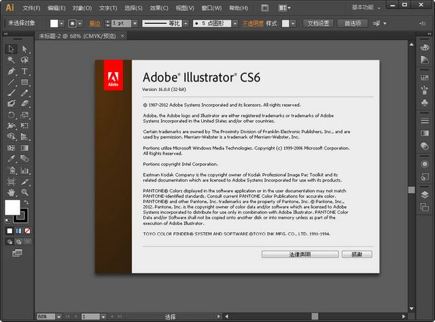This screenshot has height=322, width=435.
Task: Select the Hand tool
Action: [x=11, y=192]
